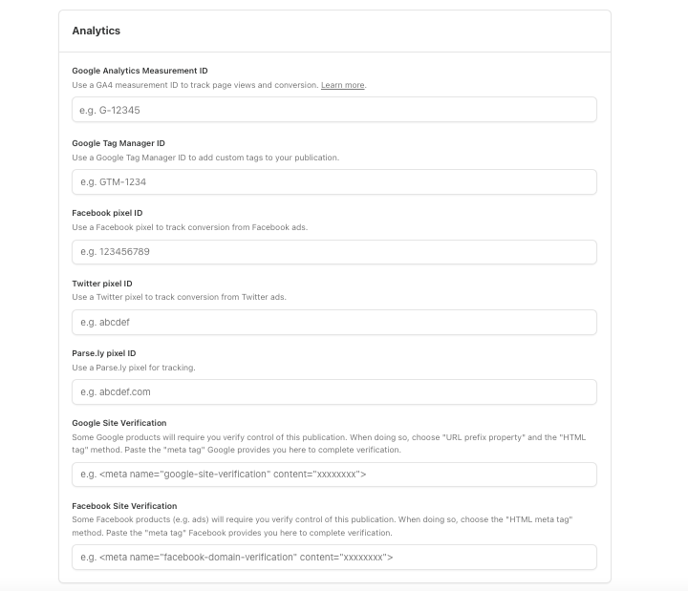The image size is (688, 591).
Task: Open the Learn more link
Action: (343, 85)
